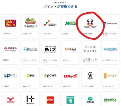The width and height of the screenshot is (121, 106).
Task: Open the red ENEOS logo tile
Action: tap(50, 100)
